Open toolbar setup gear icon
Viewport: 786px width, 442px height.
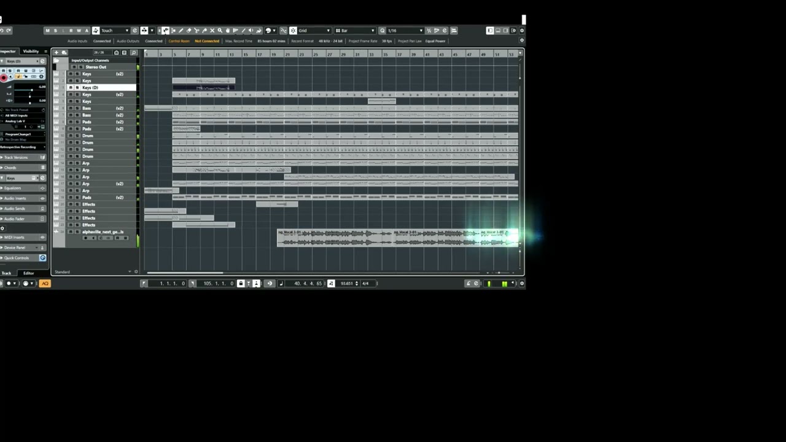pos(522,30)
